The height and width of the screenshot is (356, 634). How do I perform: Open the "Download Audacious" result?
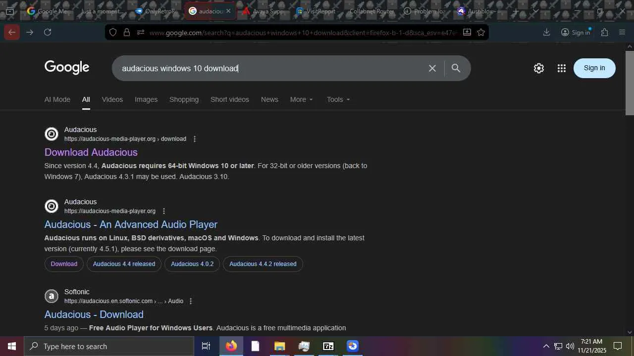(91, 152)
